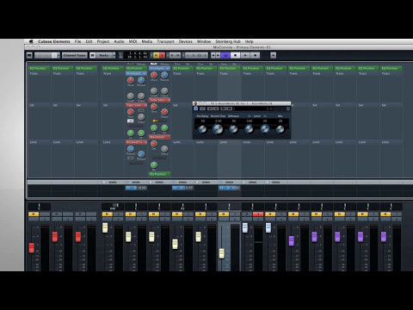Click the rack layout icon beside Racks

tap(93, 55)
